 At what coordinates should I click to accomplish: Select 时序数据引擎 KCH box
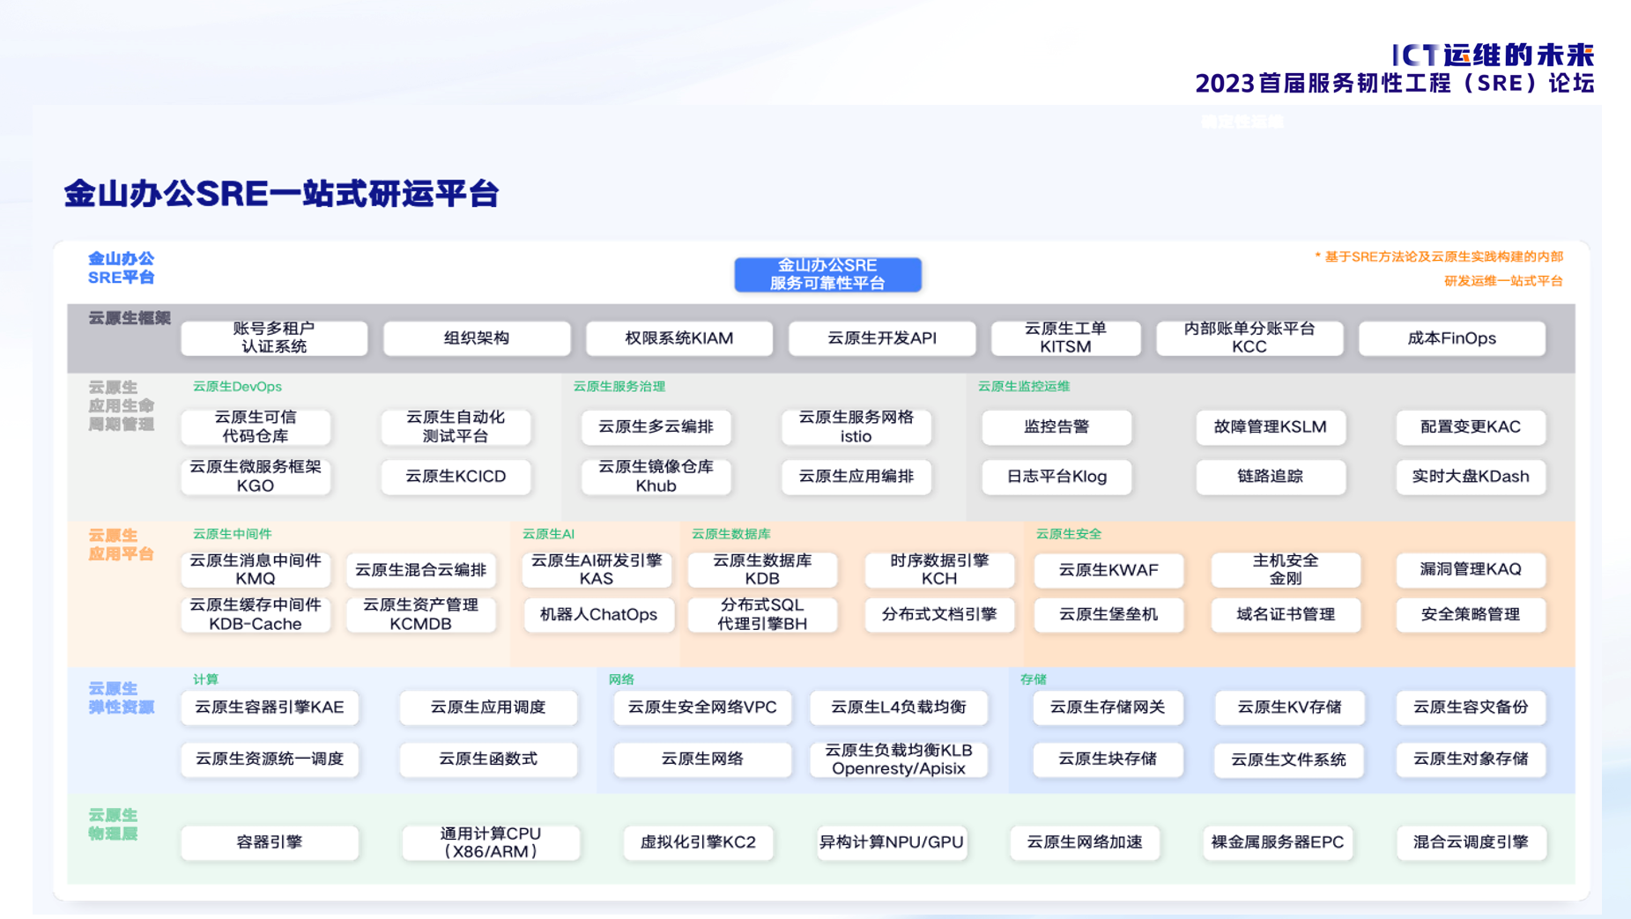pos(939,569)
